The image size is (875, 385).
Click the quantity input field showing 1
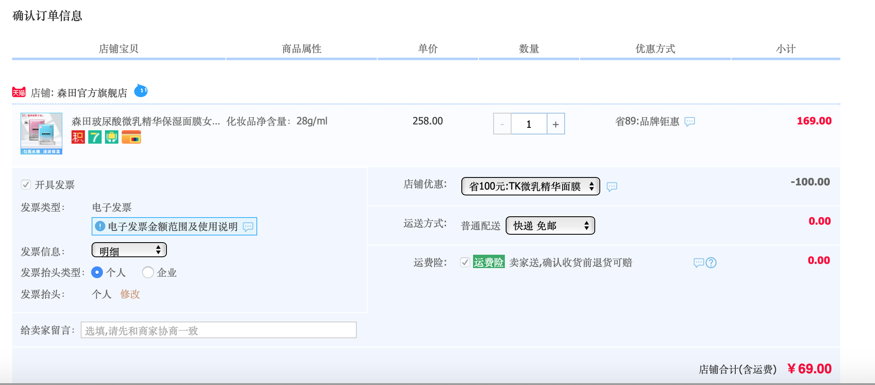529,124
